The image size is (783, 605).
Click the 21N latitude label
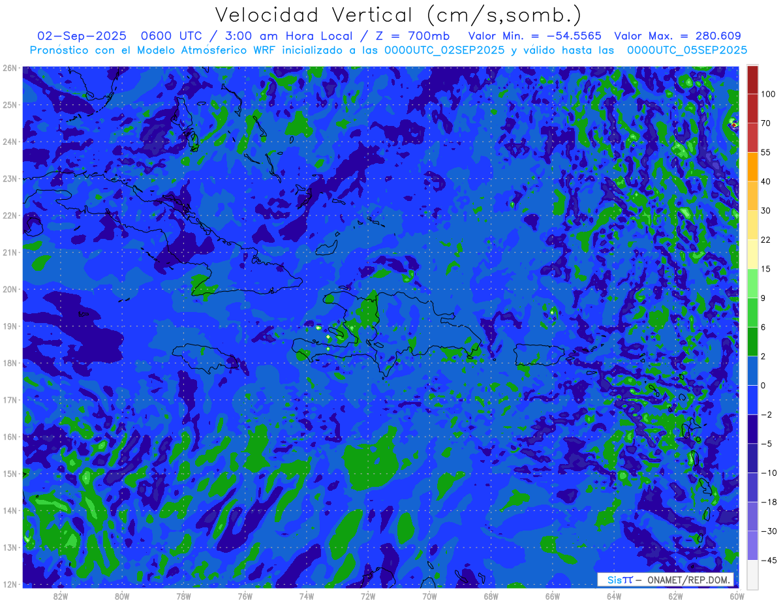point(9,252)
